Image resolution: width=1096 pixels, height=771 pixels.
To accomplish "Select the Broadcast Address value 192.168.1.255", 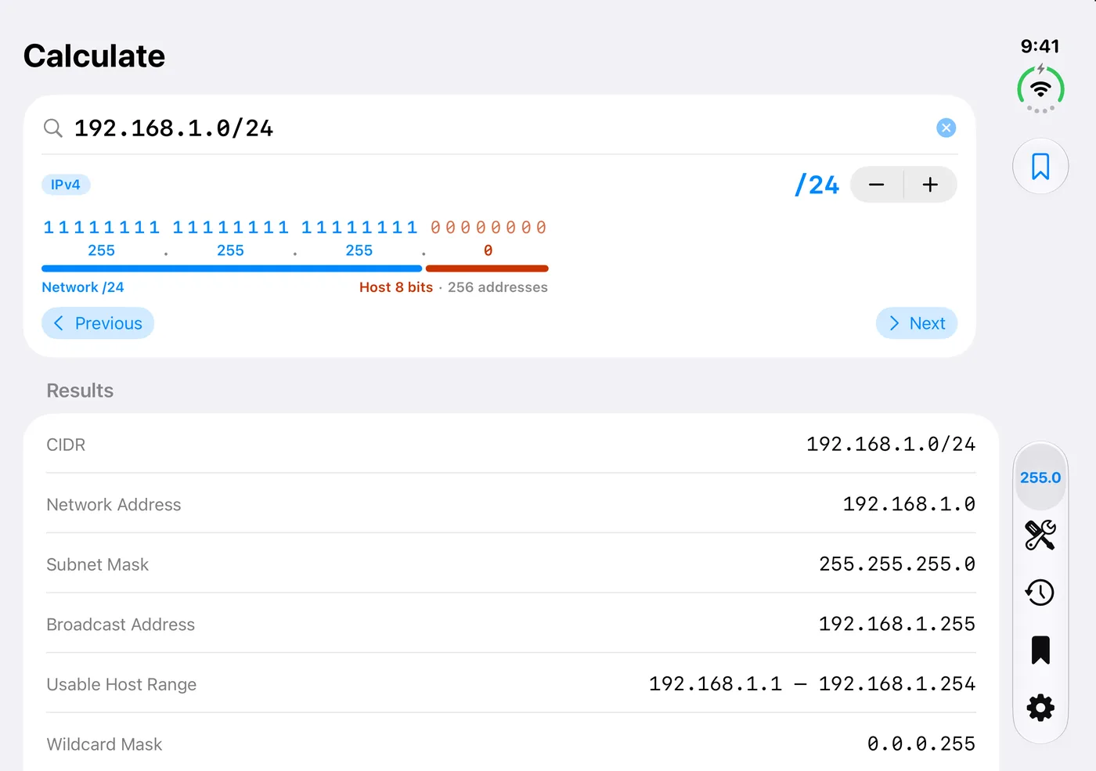I will [897, 624].
